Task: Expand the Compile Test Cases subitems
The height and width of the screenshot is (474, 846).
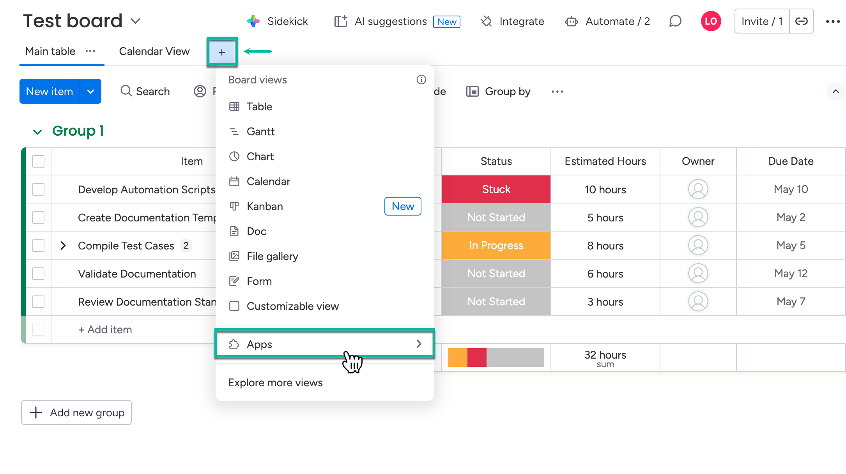Action: click(64, 246)
